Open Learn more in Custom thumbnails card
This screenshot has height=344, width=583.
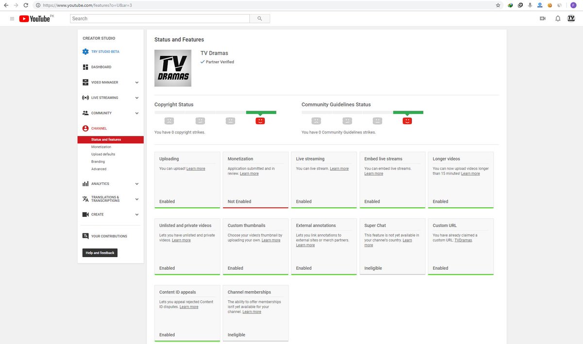pos(271,240)
